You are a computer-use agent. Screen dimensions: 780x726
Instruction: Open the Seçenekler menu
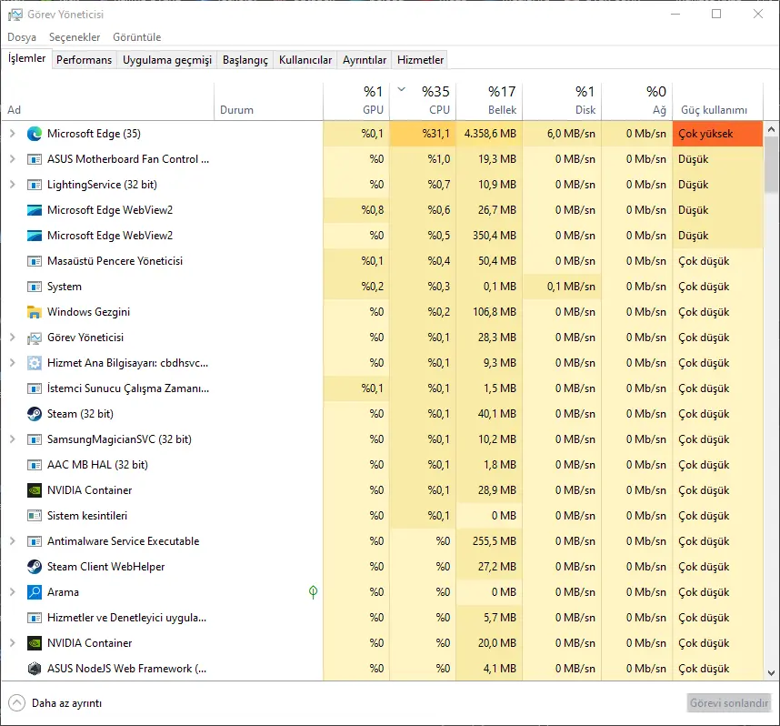[x=75, y=37]
